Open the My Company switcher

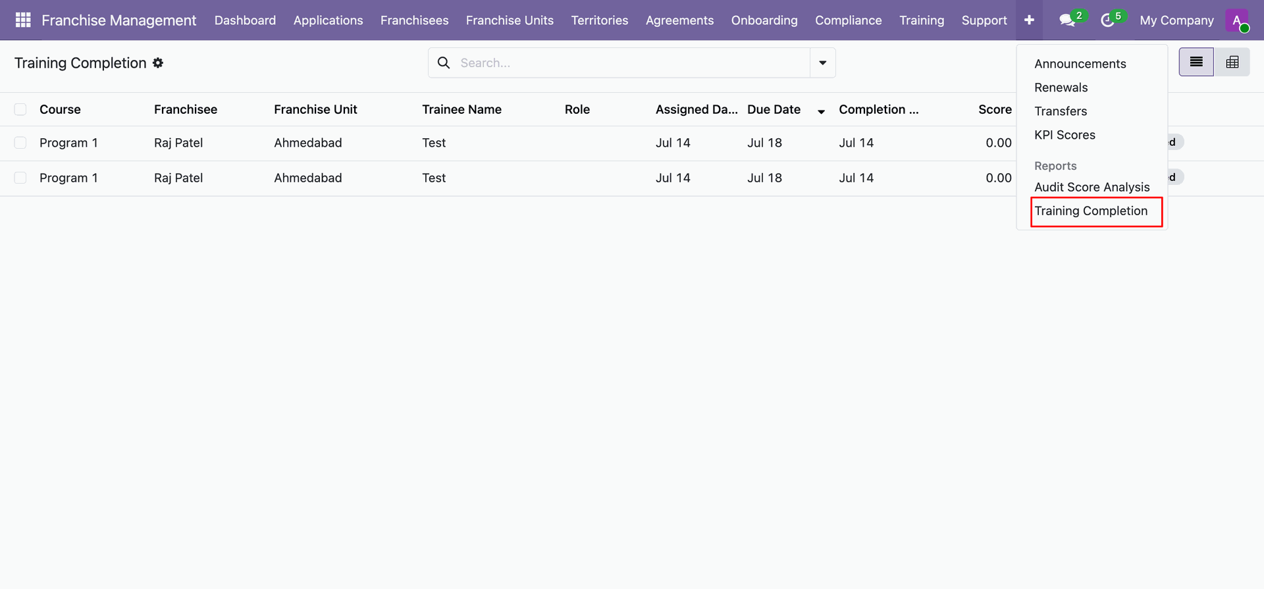tap(1176, 20)
